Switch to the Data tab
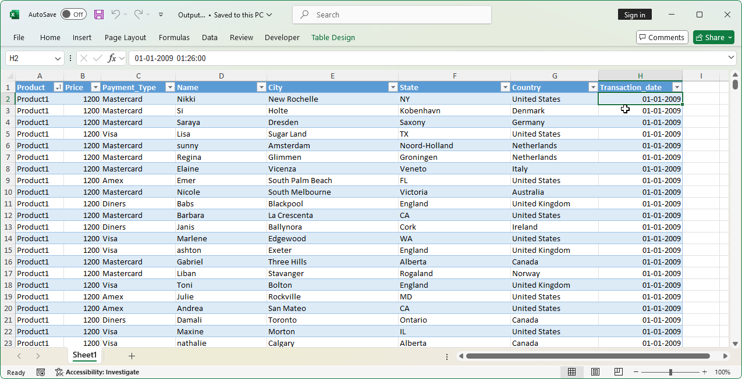Screen dimensions: 742x379 pos(210,37)
